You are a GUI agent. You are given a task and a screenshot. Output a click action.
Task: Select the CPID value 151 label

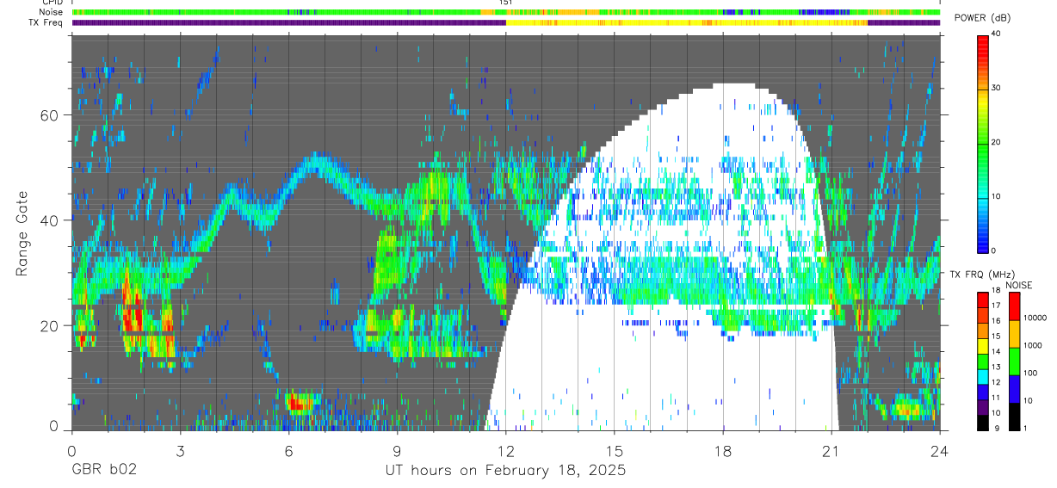[x=506, y=3]
